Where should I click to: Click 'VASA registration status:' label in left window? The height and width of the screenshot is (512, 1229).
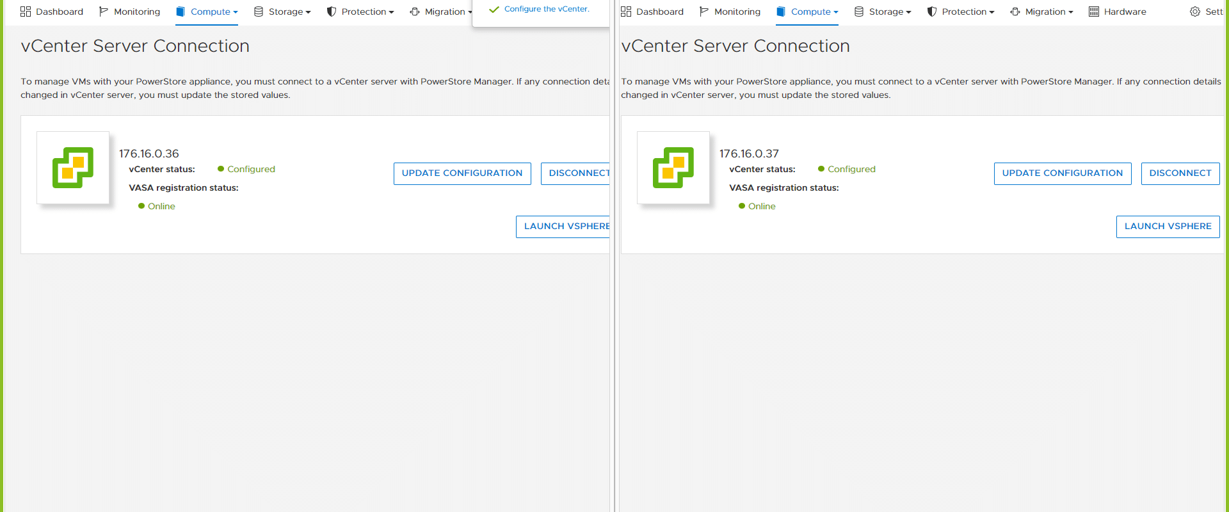tap(184, 188)
